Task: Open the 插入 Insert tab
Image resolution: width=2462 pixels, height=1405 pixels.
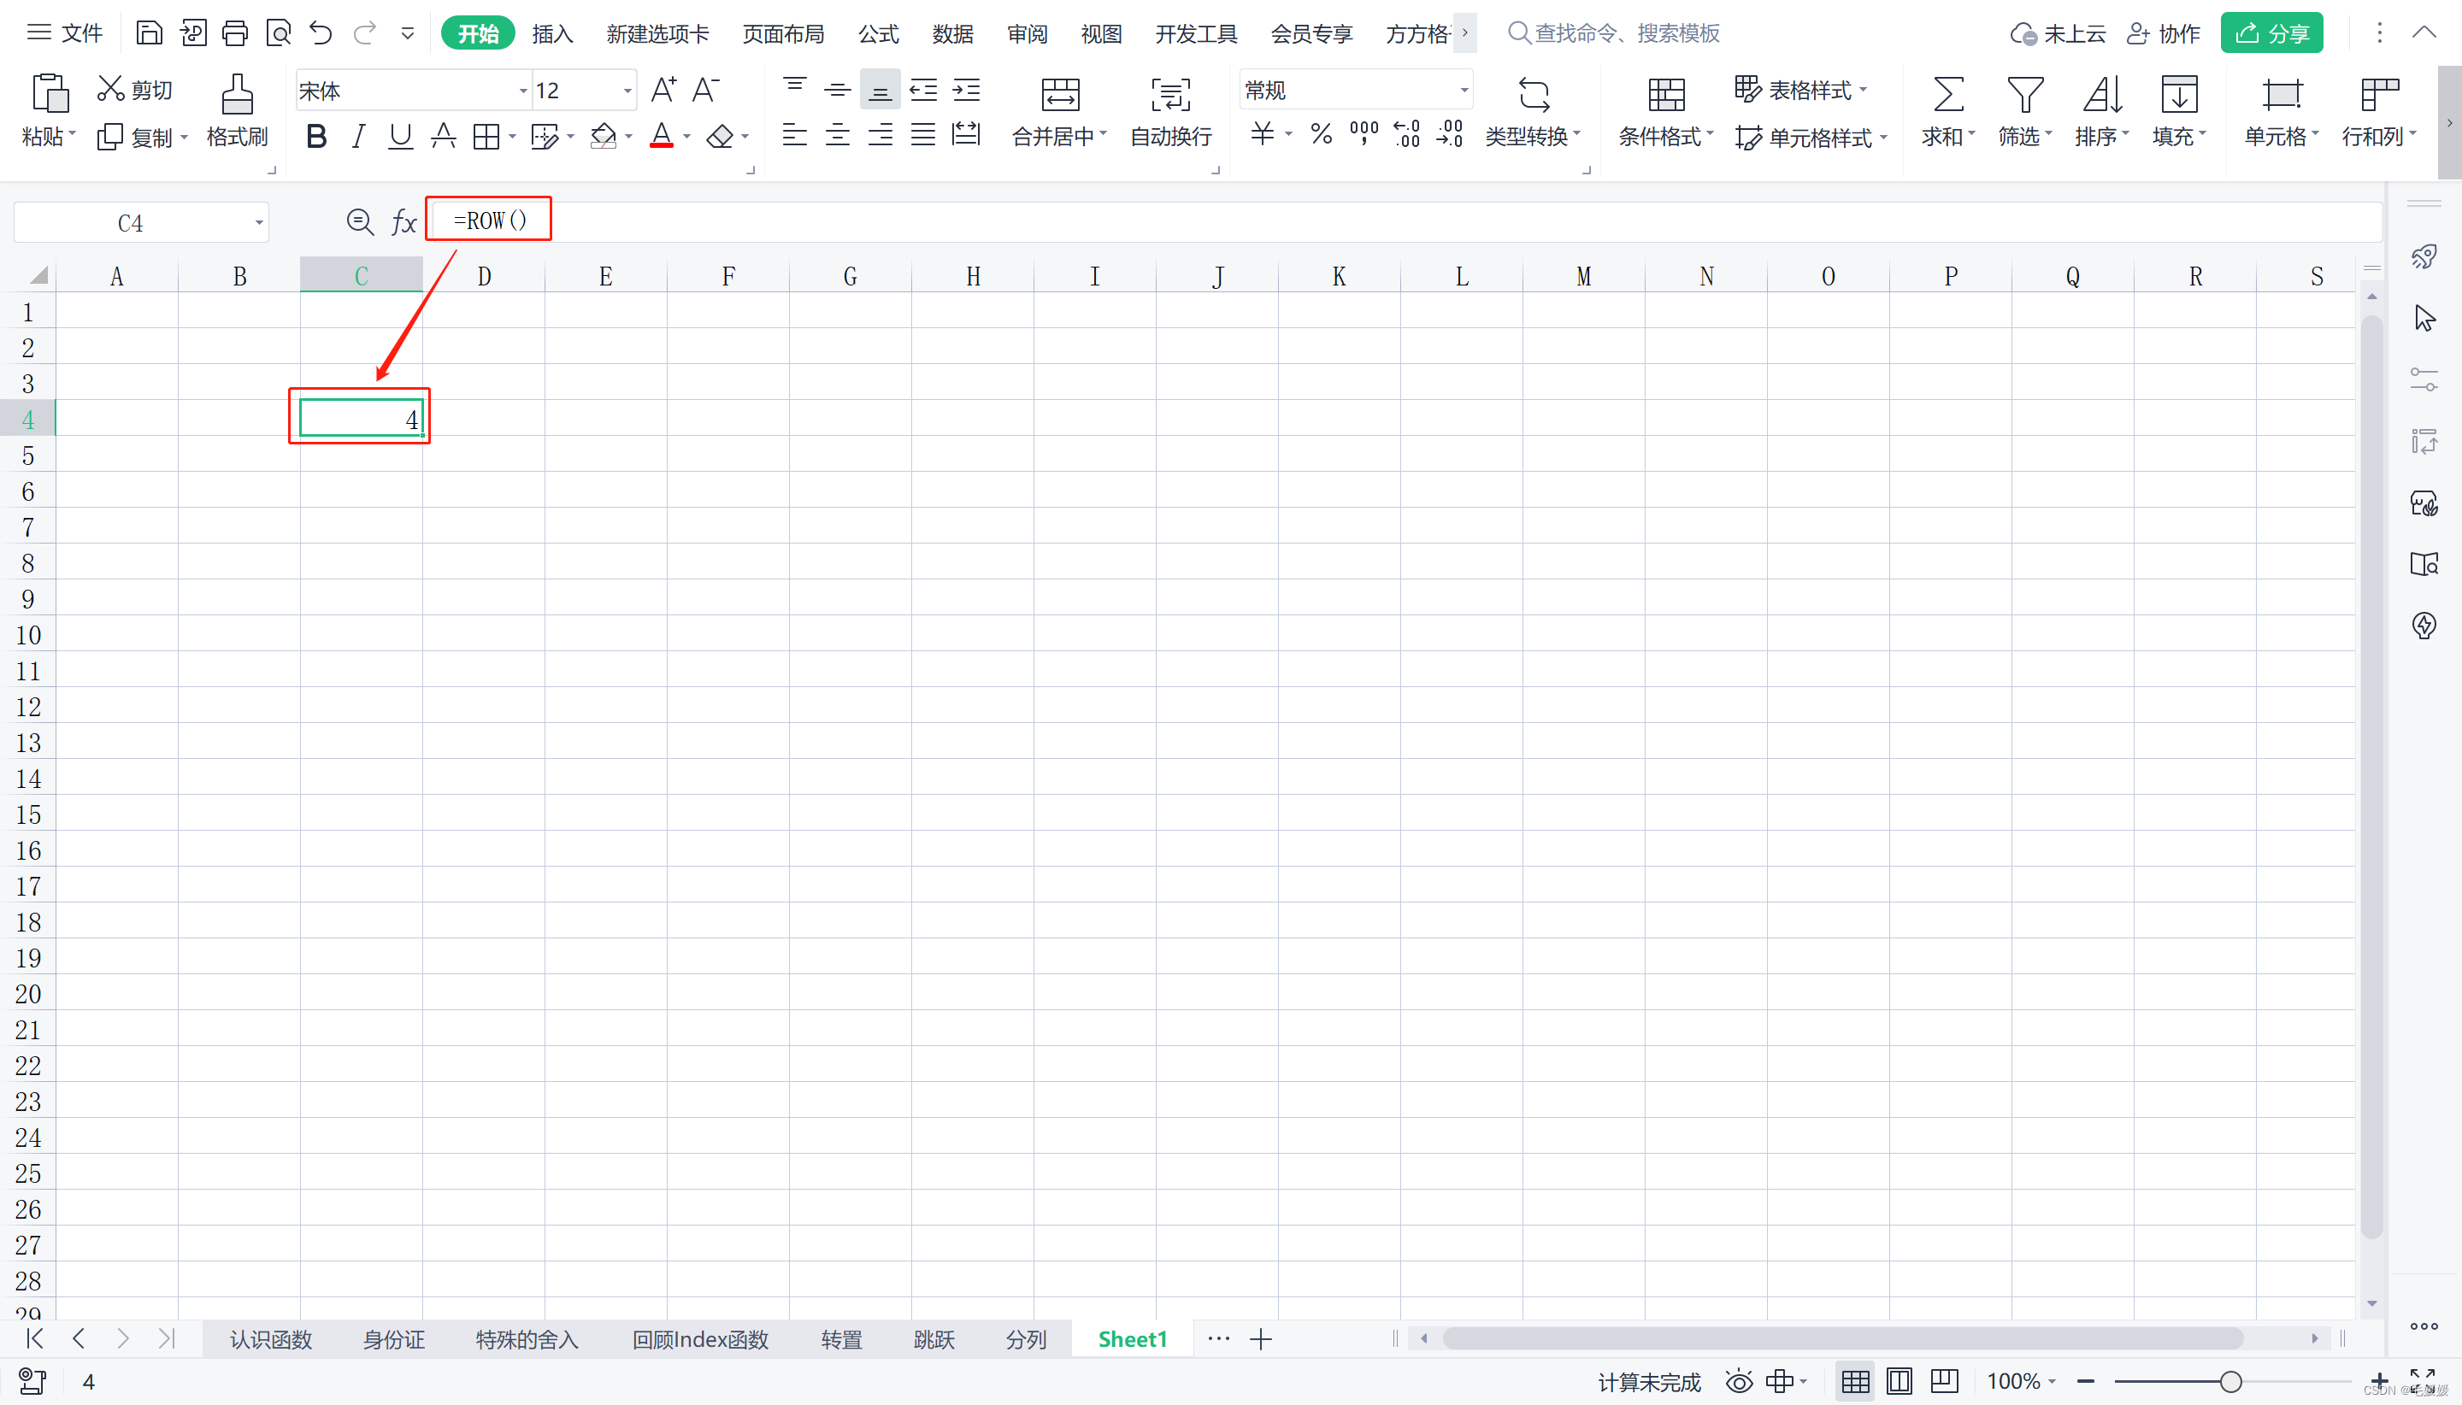Action: (x=553, y=34)
